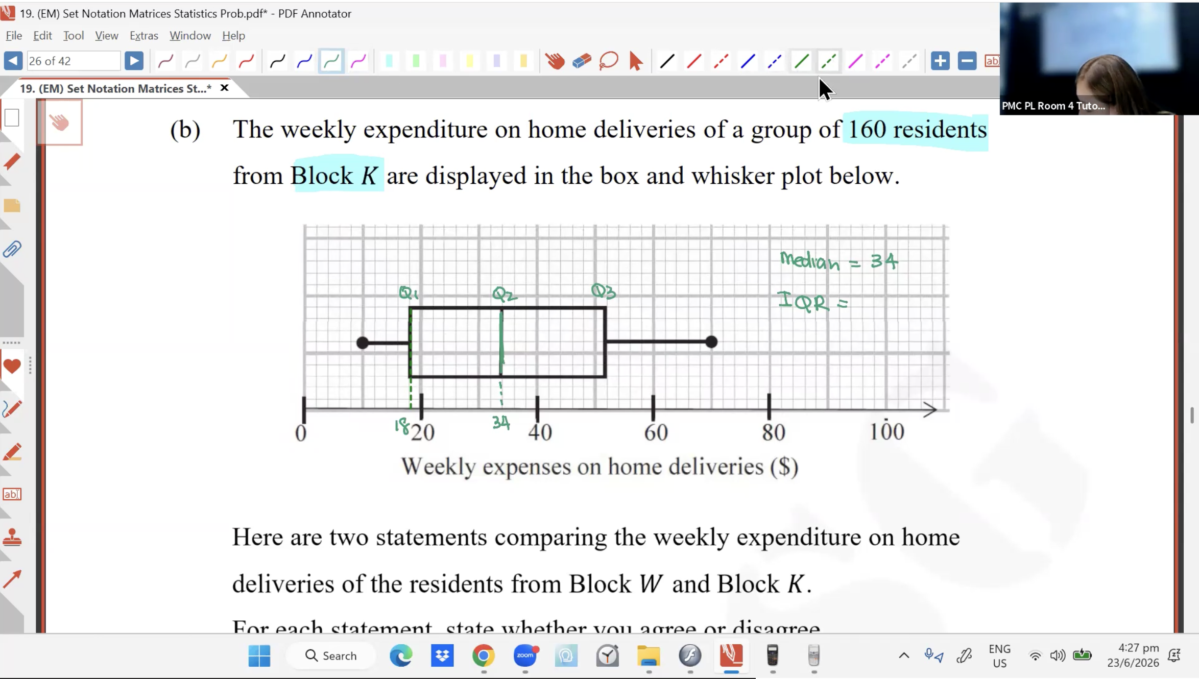
Task: Select the sidebar stamp tool
Action: click(12, 537)
